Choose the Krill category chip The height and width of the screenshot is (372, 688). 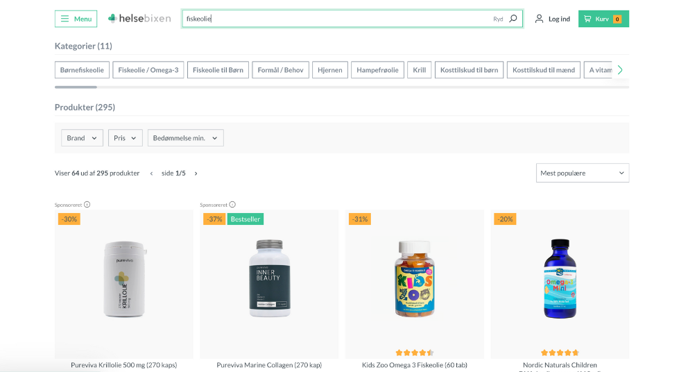(420, 70)
